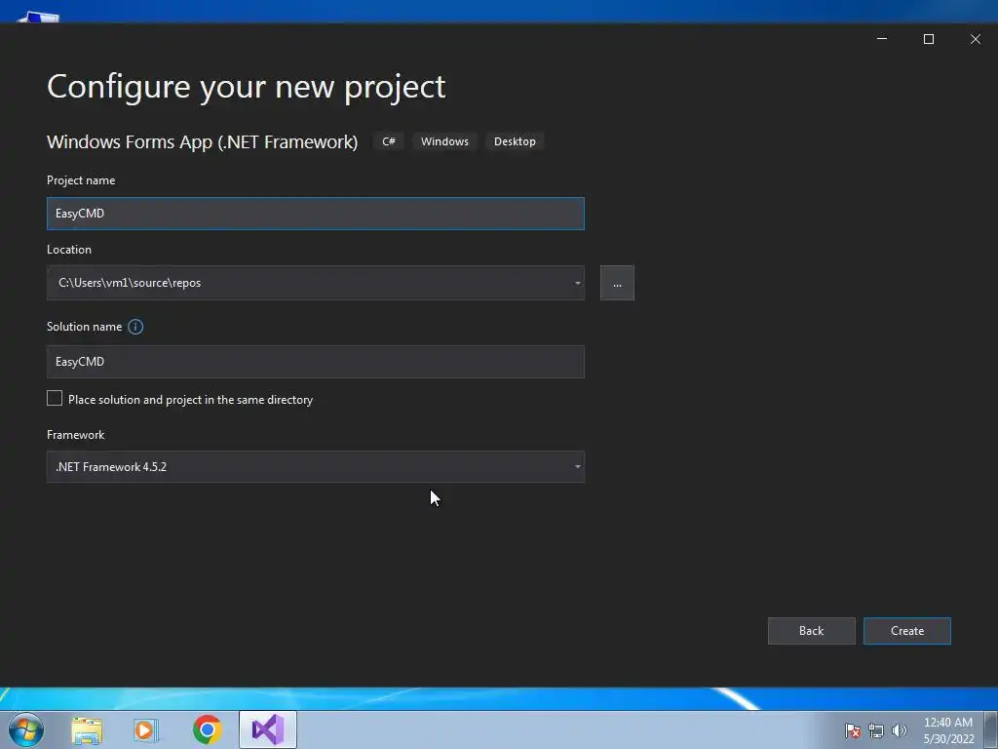This screenshot has width=998, height=749.
Task: Launch the media player taskbar icon
Action: (146, 730)
